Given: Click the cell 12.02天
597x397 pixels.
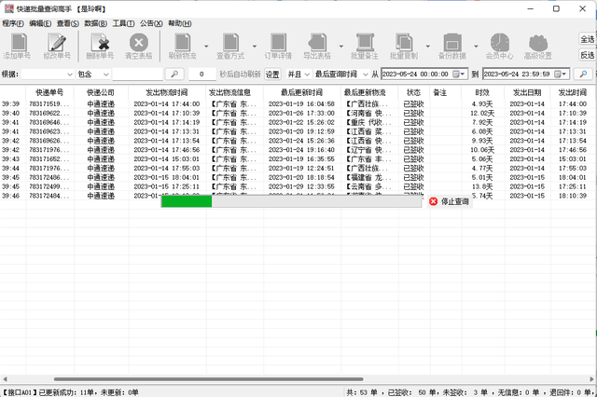Looking at the screenshot, I should click(482, 113).
